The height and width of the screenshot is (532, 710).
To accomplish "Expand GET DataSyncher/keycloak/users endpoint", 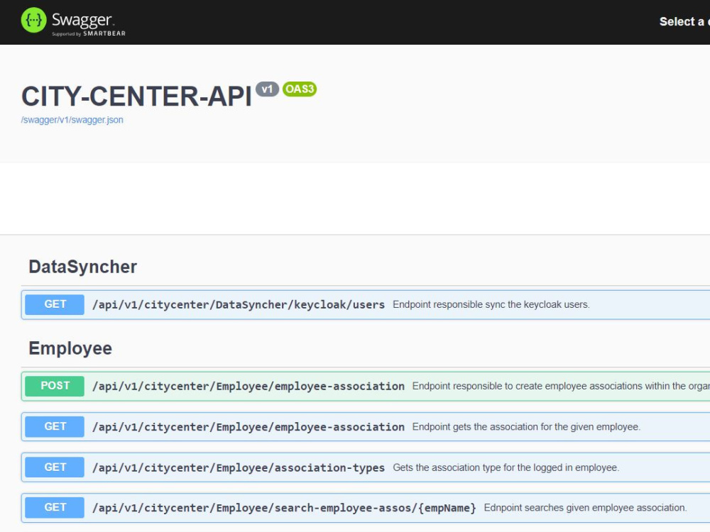I will [238, 304].
